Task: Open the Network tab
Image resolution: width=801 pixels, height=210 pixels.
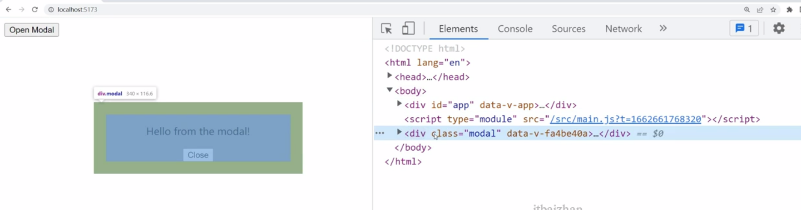Action: pos(623,29)
